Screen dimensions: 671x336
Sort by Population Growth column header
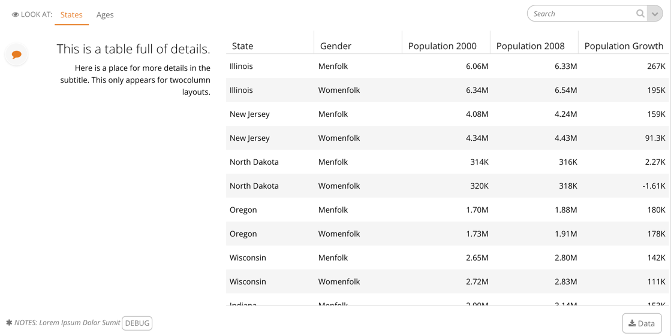pos(624,46)
